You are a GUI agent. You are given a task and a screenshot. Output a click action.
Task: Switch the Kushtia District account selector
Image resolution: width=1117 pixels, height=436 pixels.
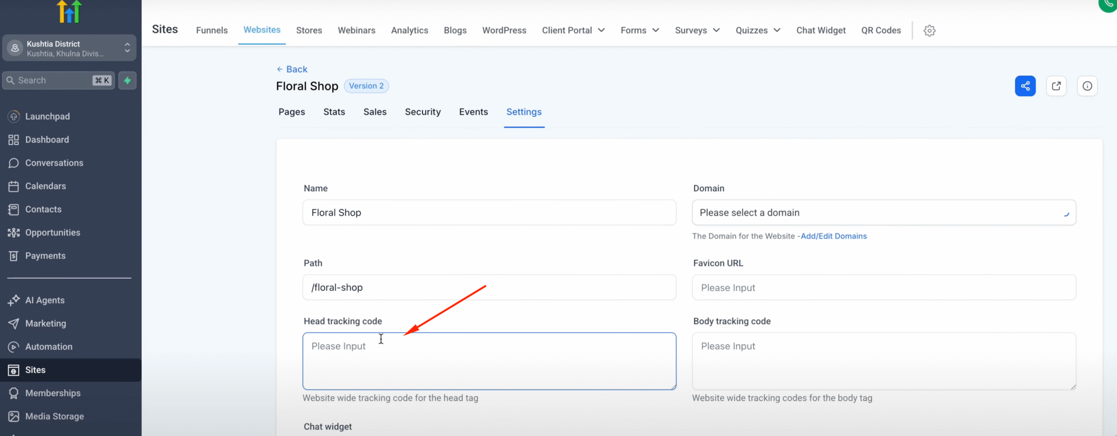[x=69, y=48]
